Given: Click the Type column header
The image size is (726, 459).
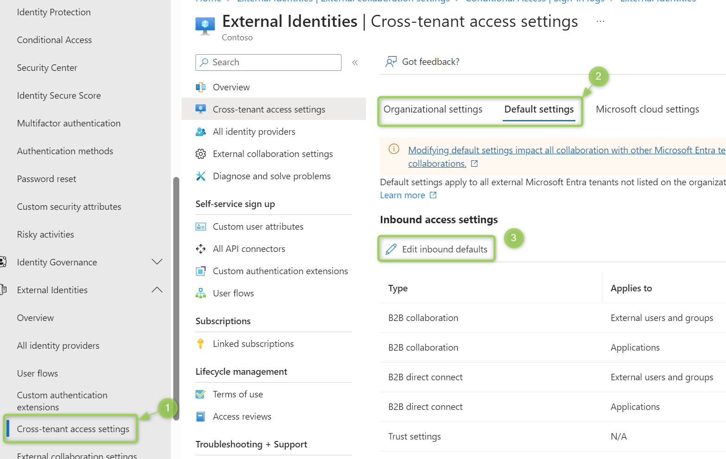Looking at the screenshot, I should [x=398, y=288].
